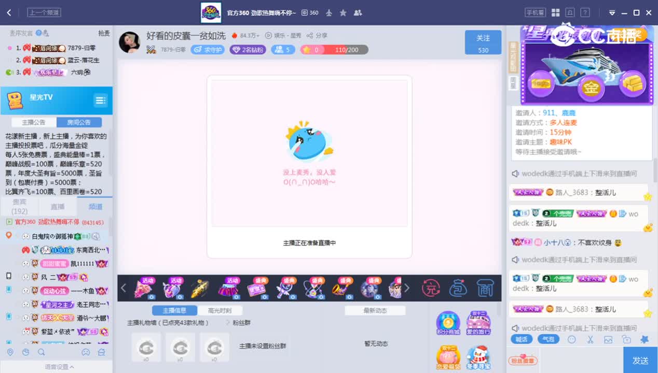
Task: Open the 商 shop neon icon
Action: (x=485, y=288)
